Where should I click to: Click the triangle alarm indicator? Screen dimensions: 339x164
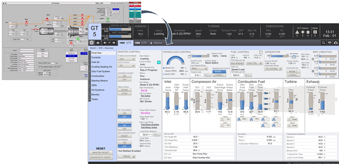(297, 32)
